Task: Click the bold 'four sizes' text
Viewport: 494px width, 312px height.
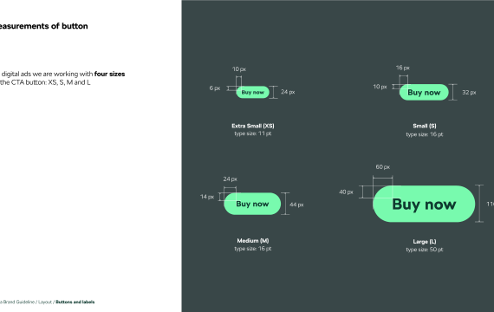Action: click(110, 74)
